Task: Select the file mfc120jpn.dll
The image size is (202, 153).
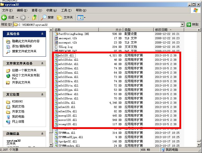Action: tap(68, 90)
